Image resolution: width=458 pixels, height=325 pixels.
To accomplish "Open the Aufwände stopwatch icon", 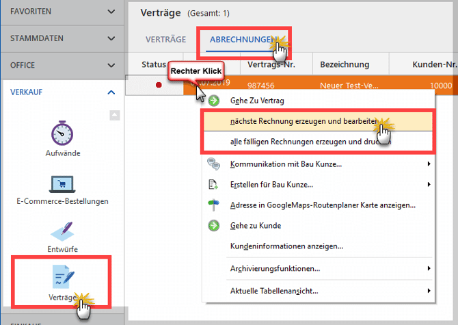I will 62,132.
